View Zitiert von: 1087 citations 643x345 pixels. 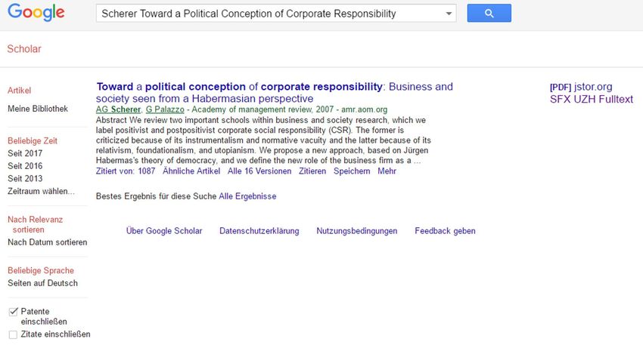[x=126, y=171]
